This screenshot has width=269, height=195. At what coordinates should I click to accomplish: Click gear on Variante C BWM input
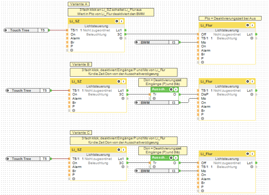click(x=137, y=171)
